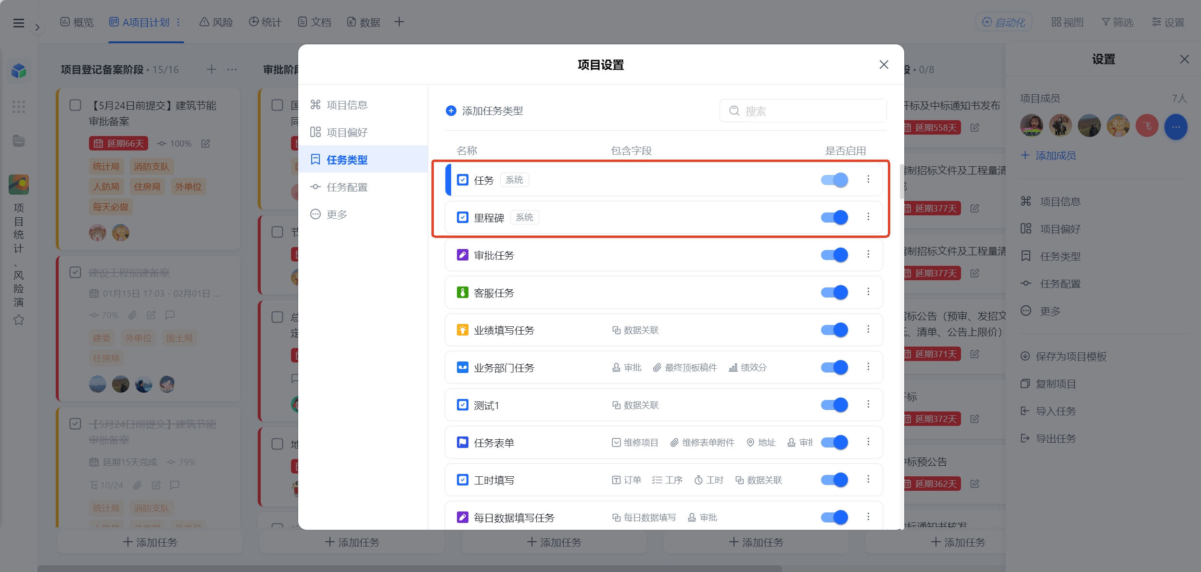Switch to the 文档 tab

point(315,22)
